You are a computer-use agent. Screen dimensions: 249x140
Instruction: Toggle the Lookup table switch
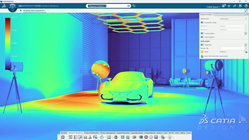point(202,33)
